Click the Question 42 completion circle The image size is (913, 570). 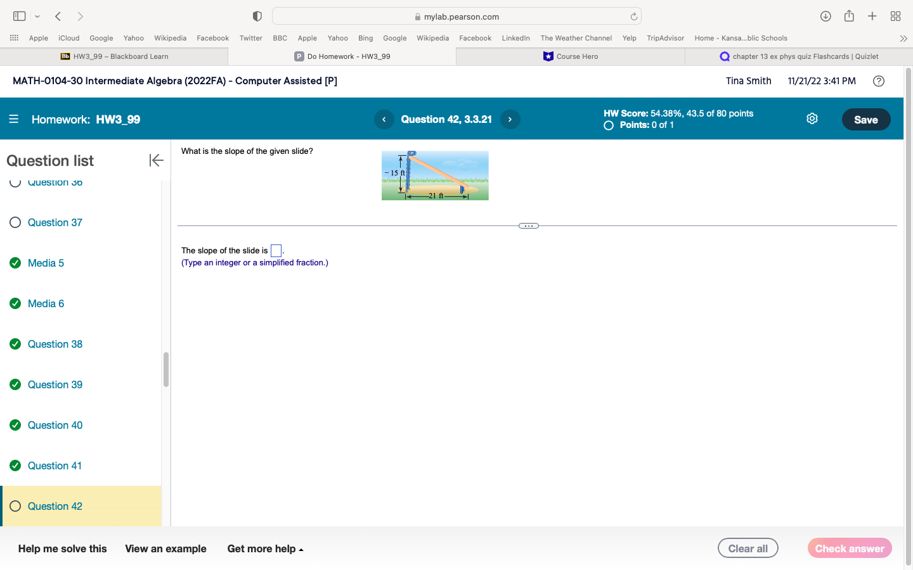[x=14, y=506]
